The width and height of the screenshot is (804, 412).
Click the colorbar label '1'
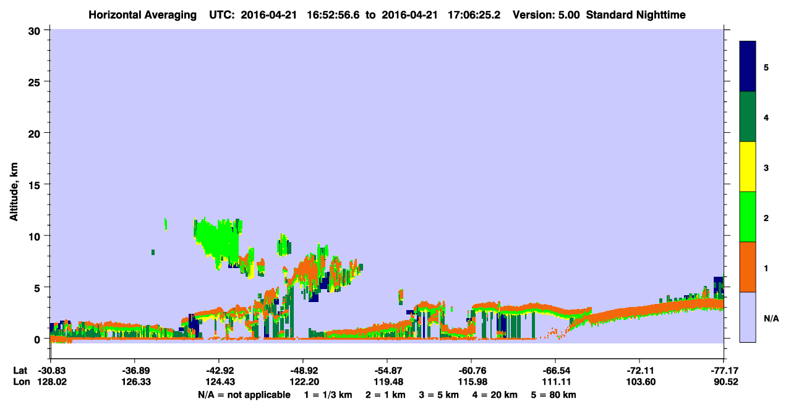click(766, 267)
